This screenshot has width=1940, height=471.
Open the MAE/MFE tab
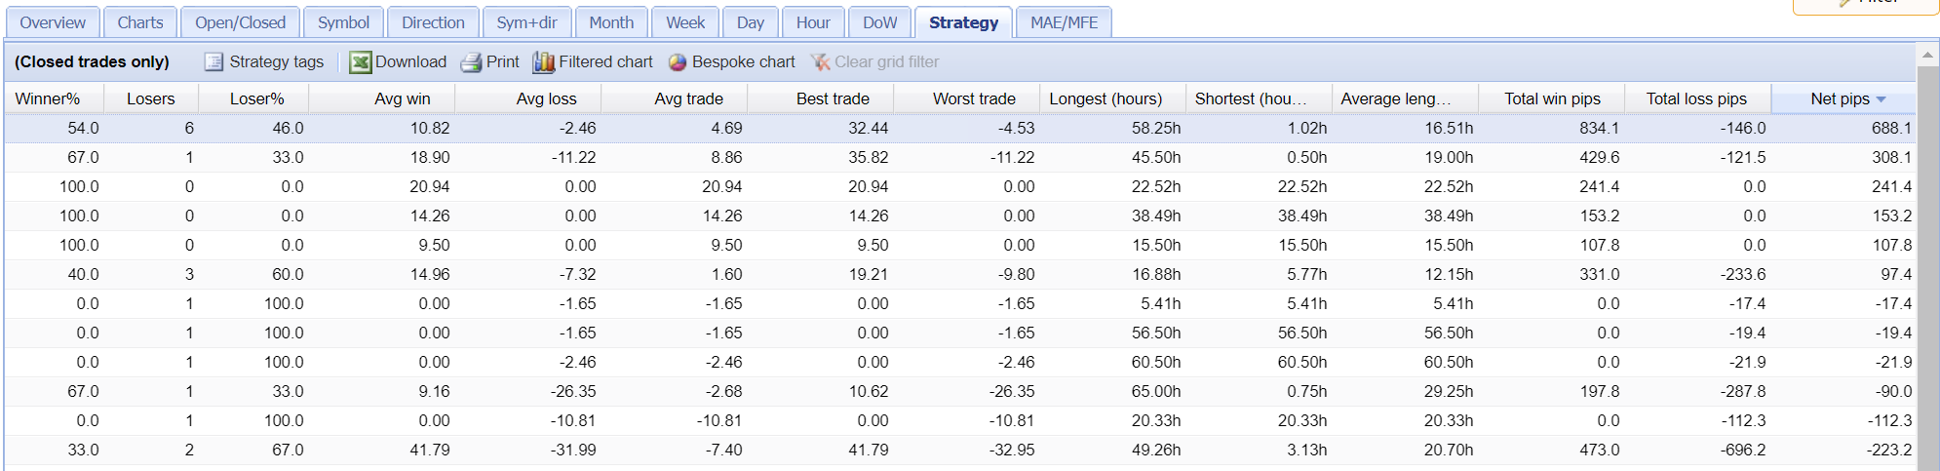click(x=1064, y=22)
